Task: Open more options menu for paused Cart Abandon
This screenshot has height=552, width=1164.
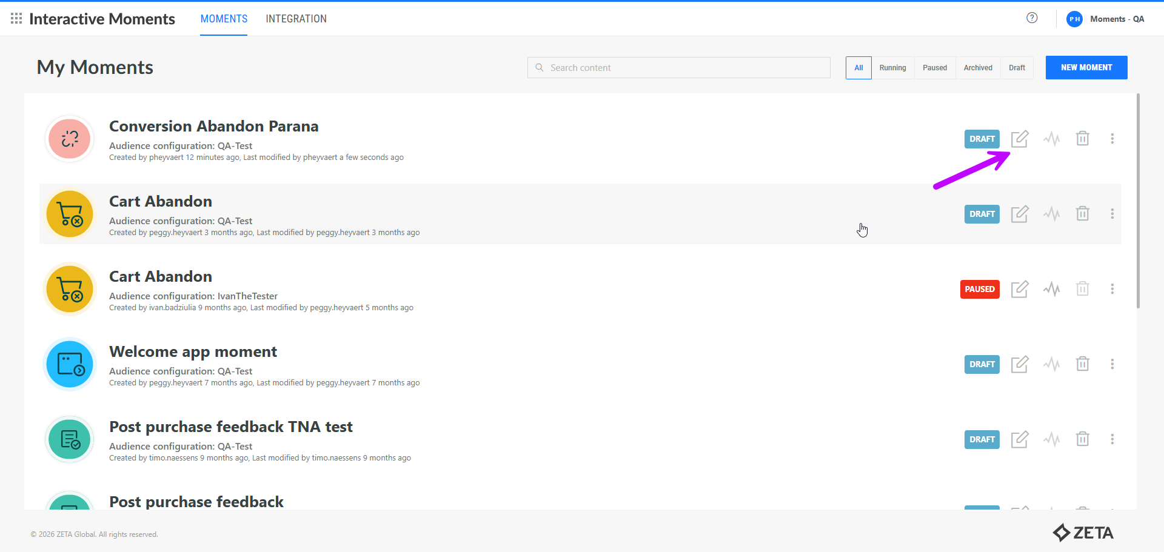Action: (x=1112, y=289)
